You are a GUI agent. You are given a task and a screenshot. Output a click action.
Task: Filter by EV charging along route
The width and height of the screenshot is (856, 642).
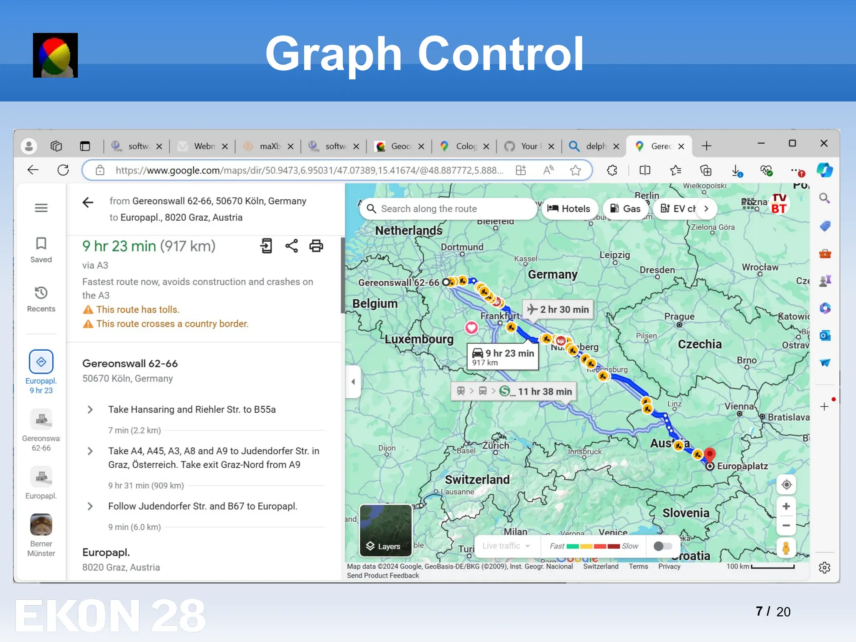(678, 209)
